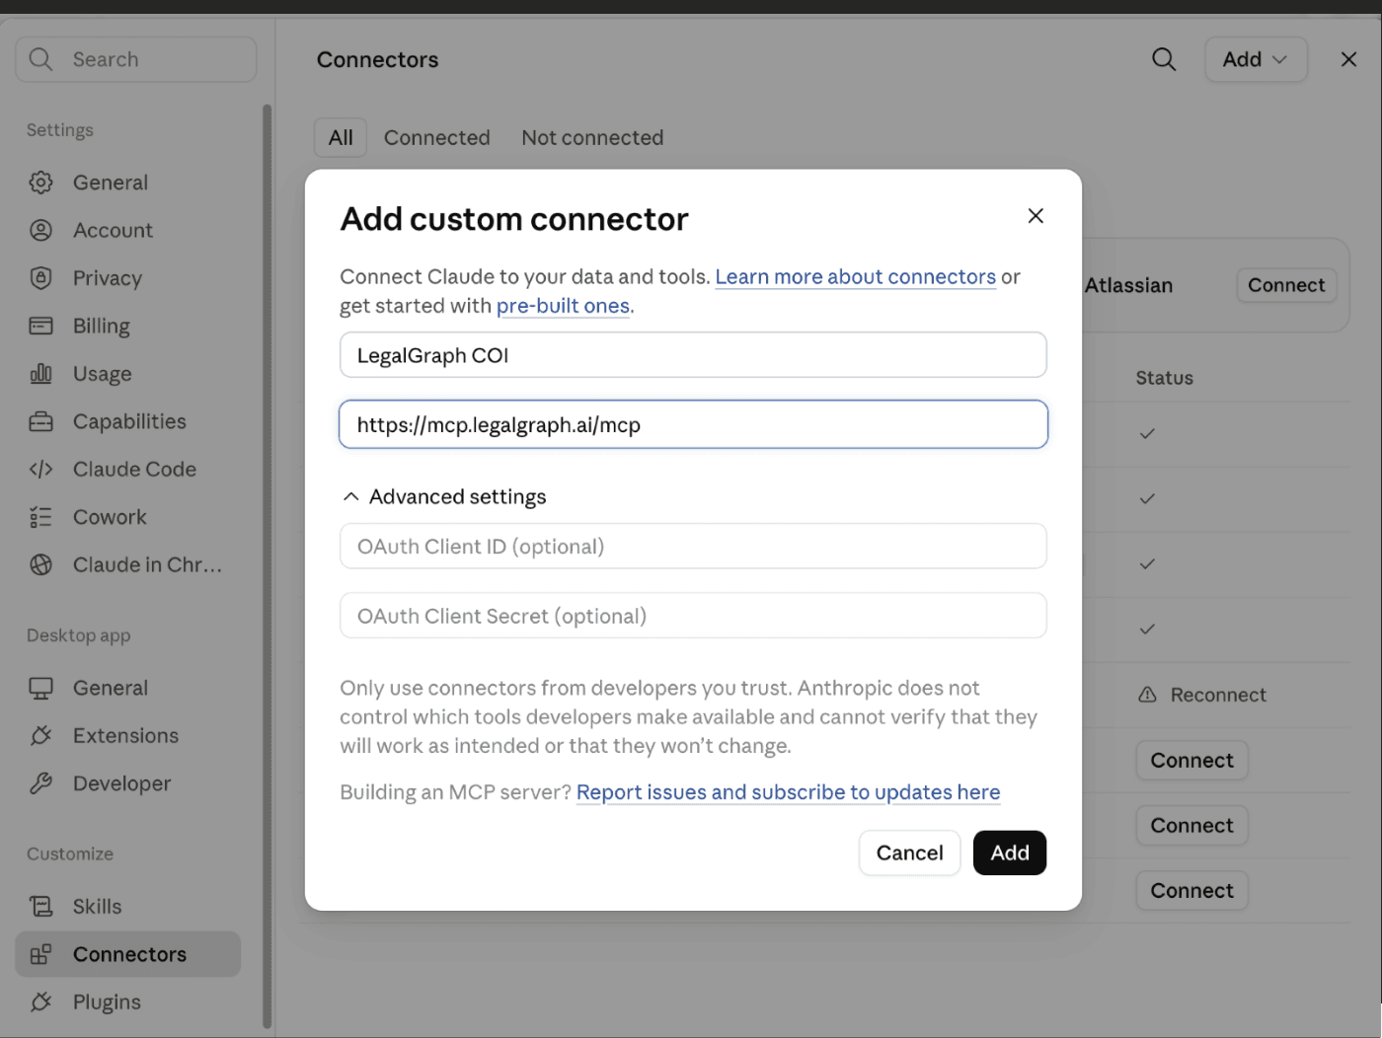The width and height of the screenshot is (1382, 1038).
Task: Open Claude Code brackets icon
Action: click(x=40, y=470)
